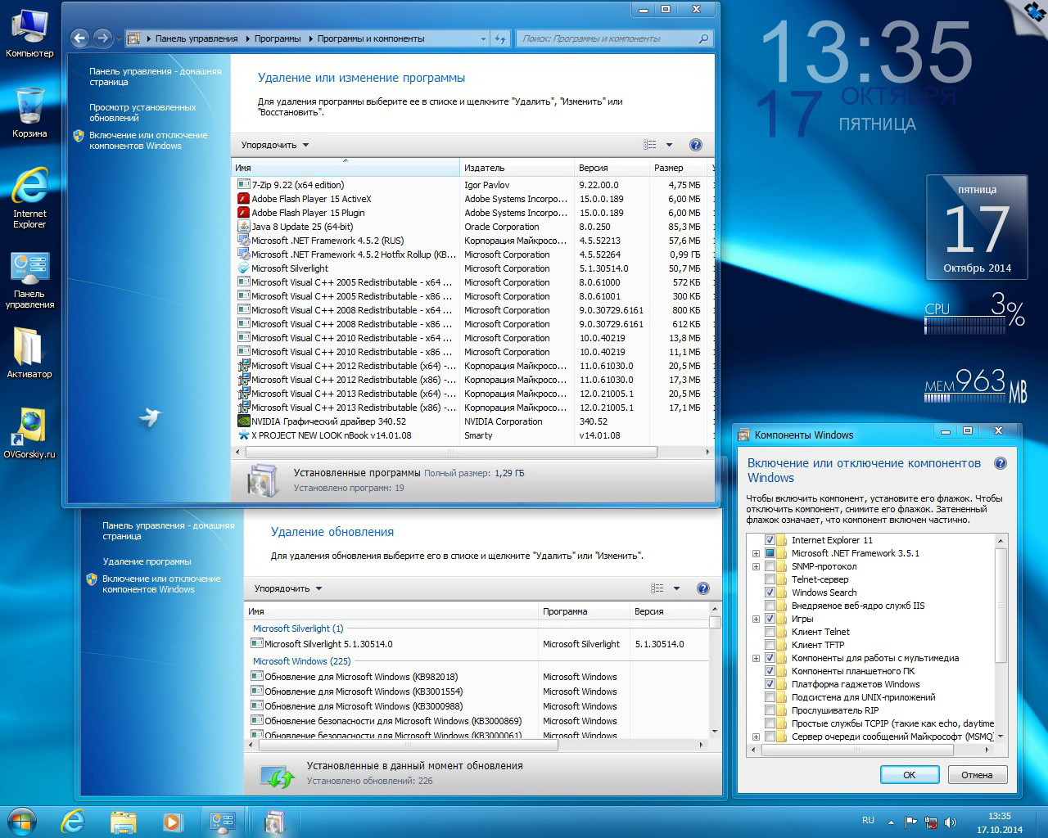The height and width of the screenshot is (838, 1048).
Task: Expand Сервер очереди сообщений Майкрософт node
Action: click(756, 737)
